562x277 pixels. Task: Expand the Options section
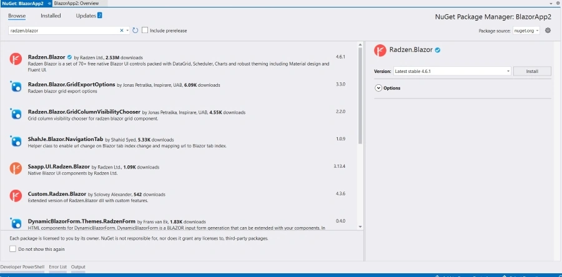point(378,88)
